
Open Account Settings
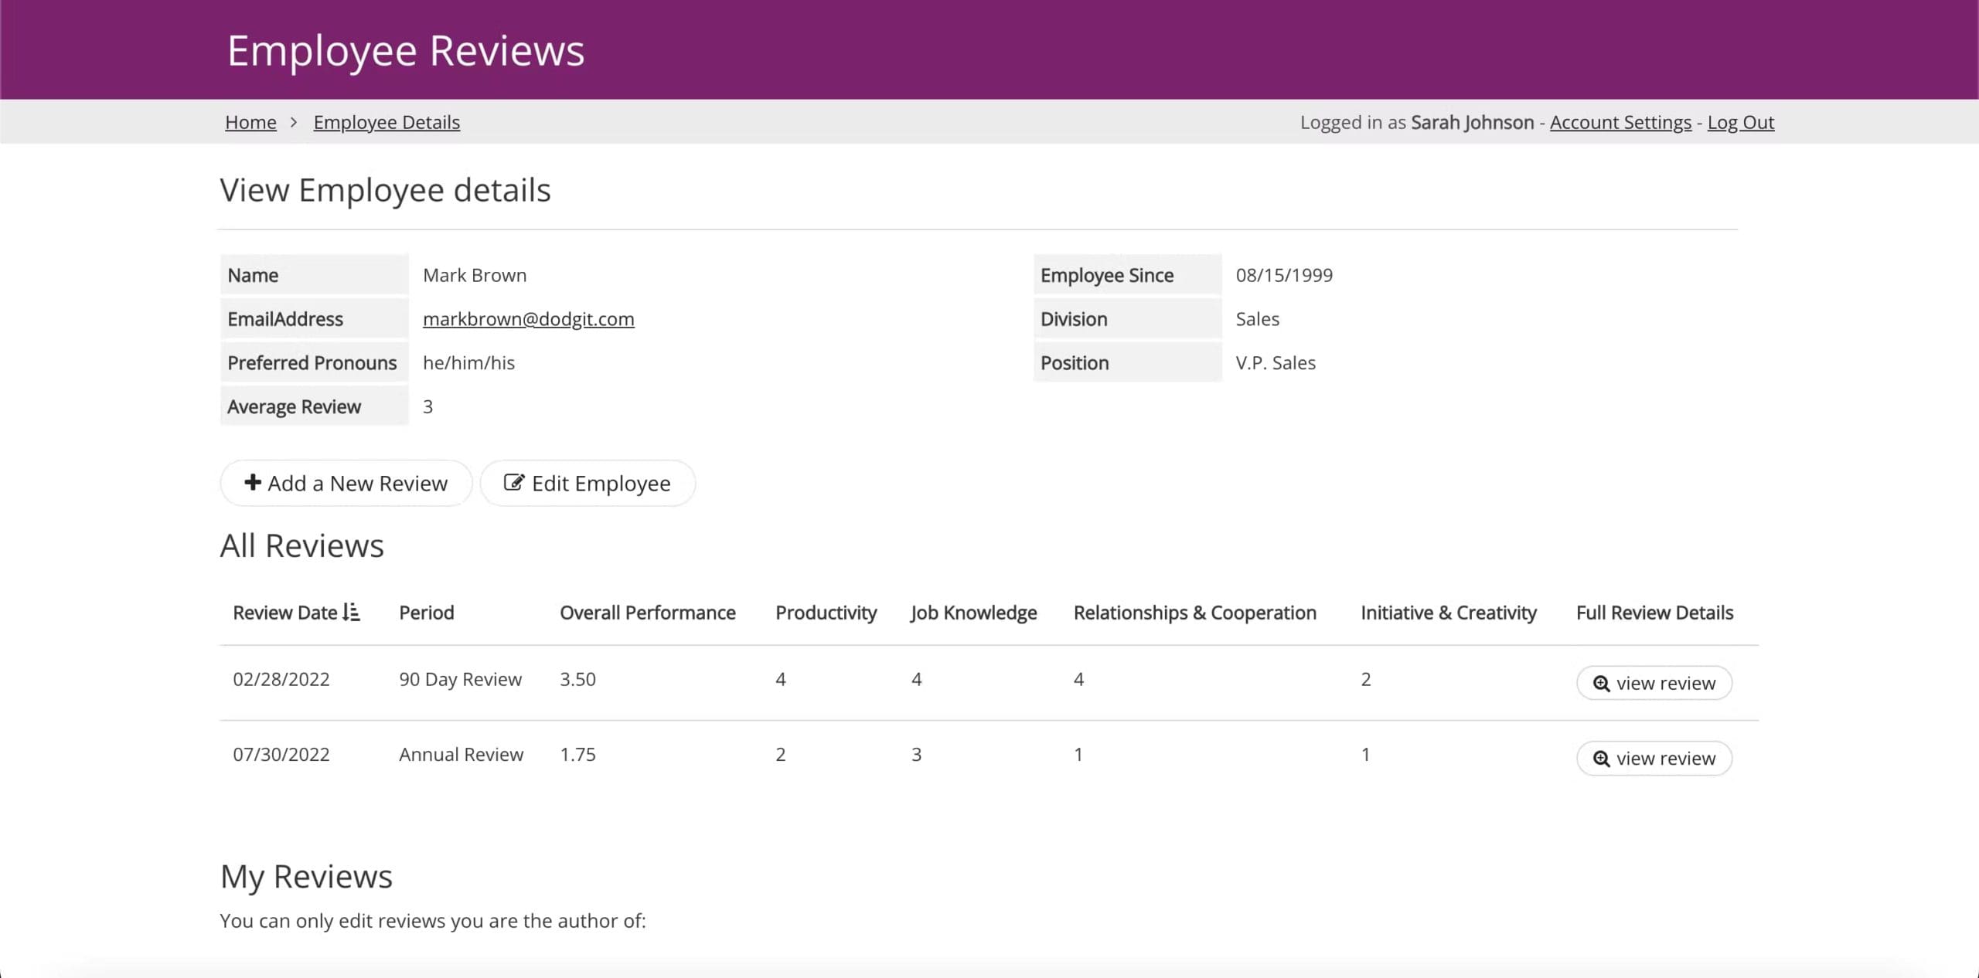pos(1620,122)
